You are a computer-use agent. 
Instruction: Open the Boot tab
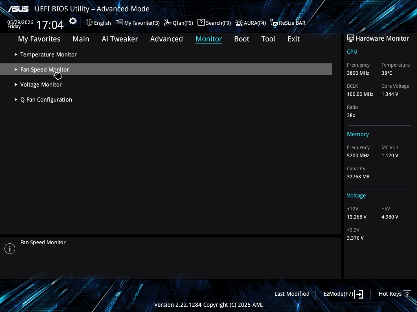242,39
